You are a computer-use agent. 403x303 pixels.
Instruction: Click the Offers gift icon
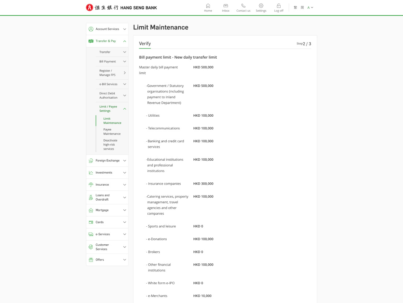point(91,260)
